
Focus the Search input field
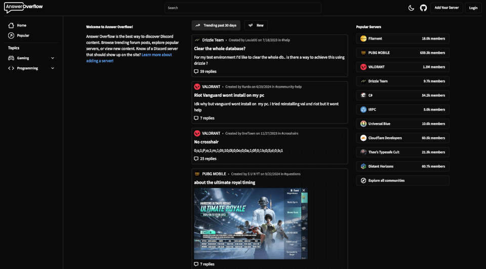click(242, 8)
